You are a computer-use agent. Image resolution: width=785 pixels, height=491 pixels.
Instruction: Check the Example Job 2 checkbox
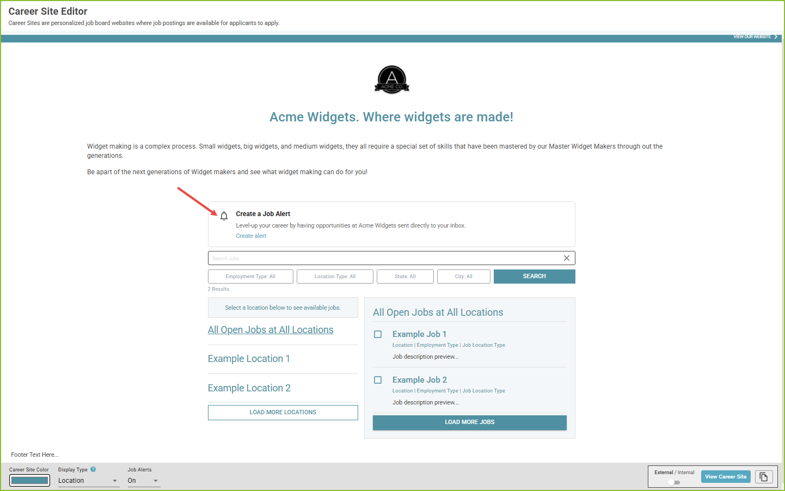[378, 380]
